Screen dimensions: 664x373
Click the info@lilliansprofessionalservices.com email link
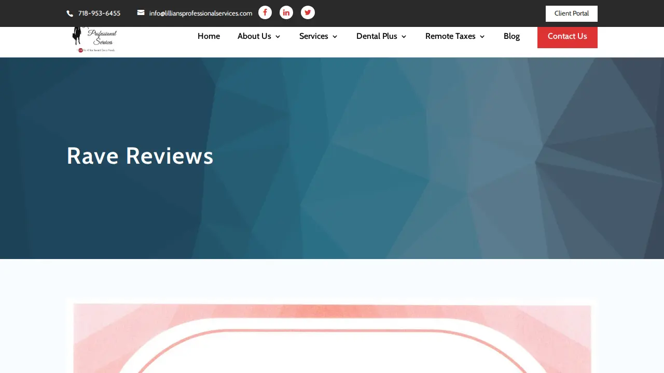[201, 13]
